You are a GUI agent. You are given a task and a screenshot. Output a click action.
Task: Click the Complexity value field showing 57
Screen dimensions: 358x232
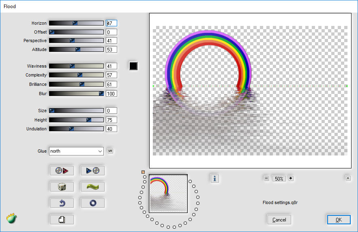coord(111,75)
